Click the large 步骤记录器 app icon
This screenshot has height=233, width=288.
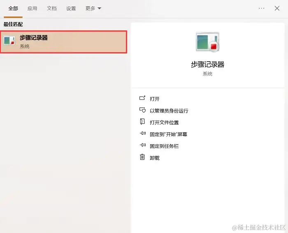(x=207, y=42)
